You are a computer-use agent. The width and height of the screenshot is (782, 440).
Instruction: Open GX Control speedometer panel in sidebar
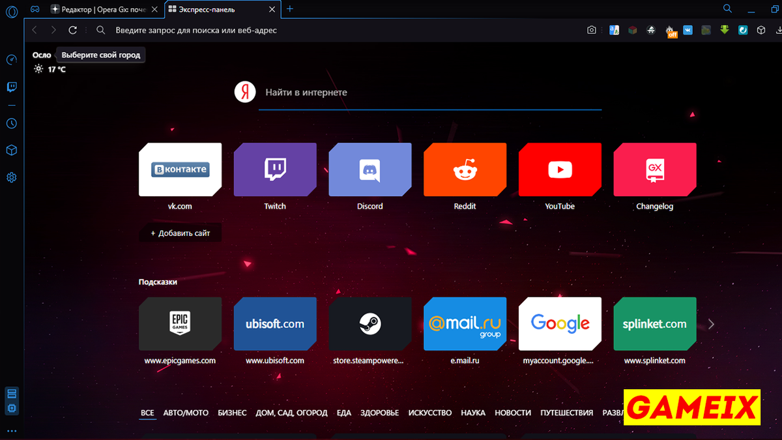pos(11,60)
